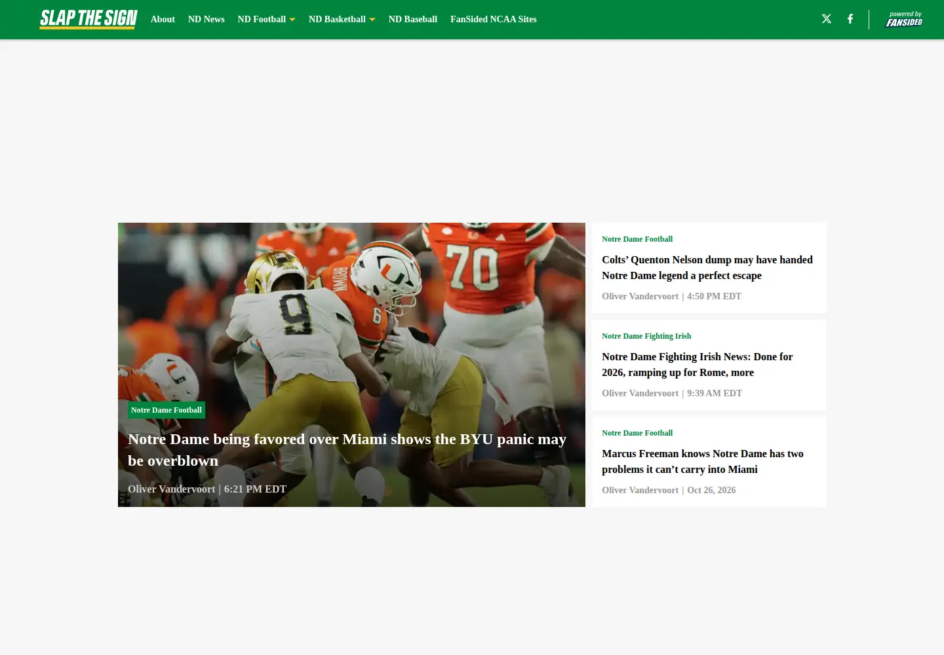Open Fighting Irish News Rome article
Viewport: 944px width, 655px height.
[x=698, y=365]
